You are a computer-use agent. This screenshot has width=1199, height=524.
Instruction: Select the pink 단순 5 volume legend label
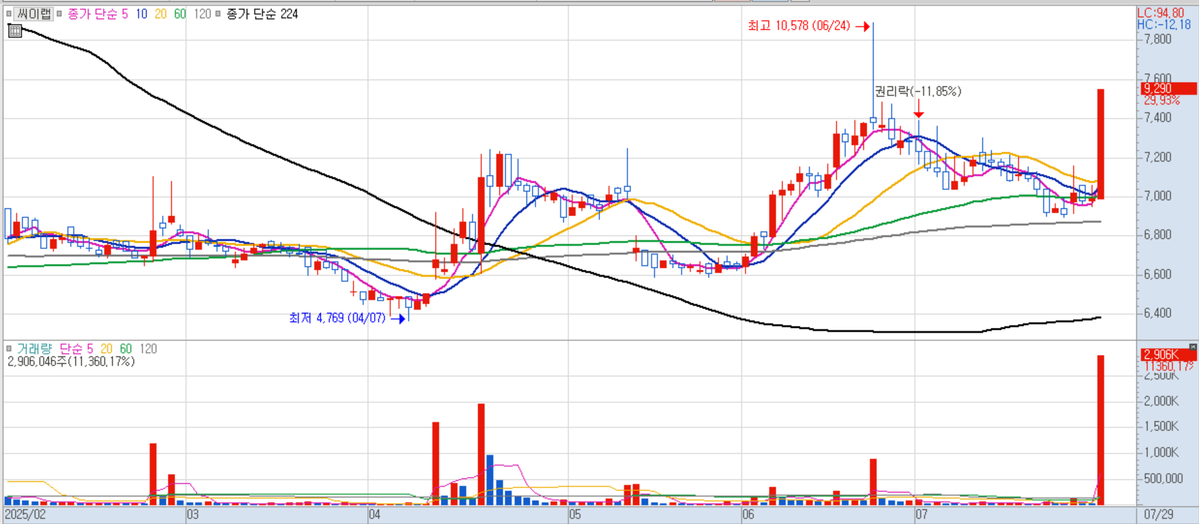[x=76, y=348]
